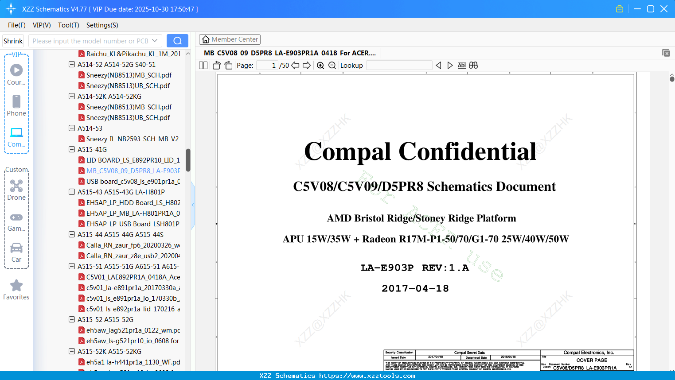The width and height of the screenshot is (675, 380).
Task: Collapse the A515-51 A515-51G A615-51 group
Action: [72, 266]
